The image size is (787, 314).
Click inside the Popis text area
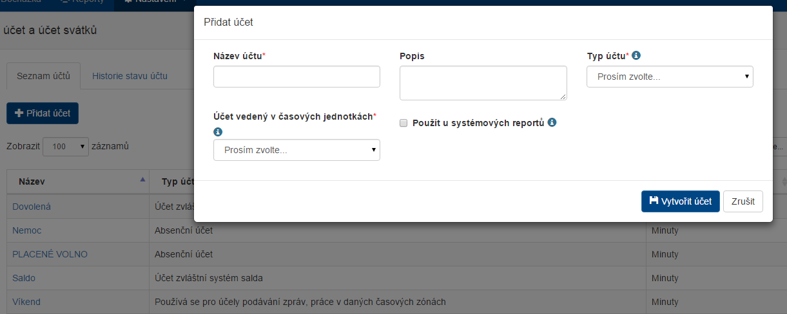[x=483, y=83]
